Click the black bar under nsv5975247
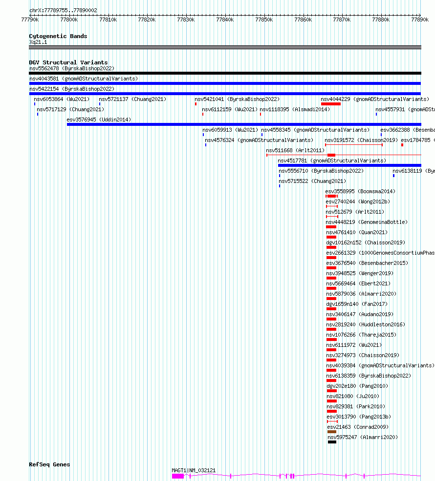Screen dimensions: 435x481 (332, 442)
